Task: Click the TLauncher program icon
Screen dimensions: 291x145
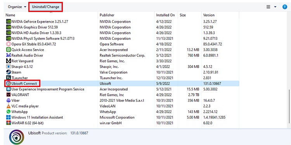Action: click(x=9, y=78)
